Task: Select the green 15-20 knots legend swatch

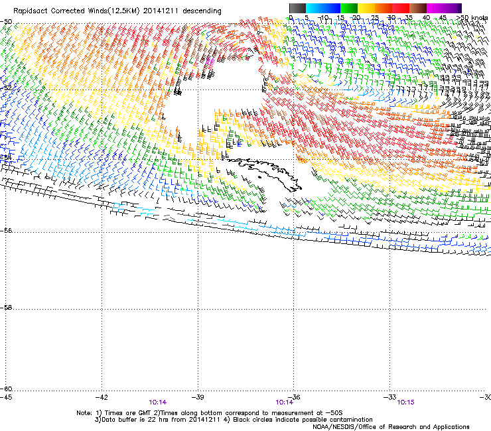Action: pos(349,8)
